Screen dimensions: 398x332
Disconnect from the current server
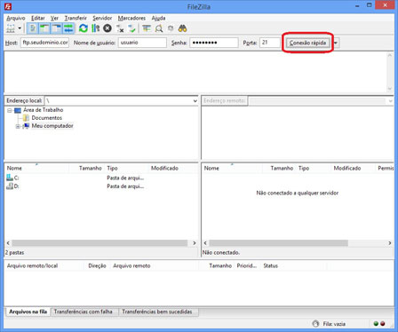pyautogui.click(x=120, y=28)
